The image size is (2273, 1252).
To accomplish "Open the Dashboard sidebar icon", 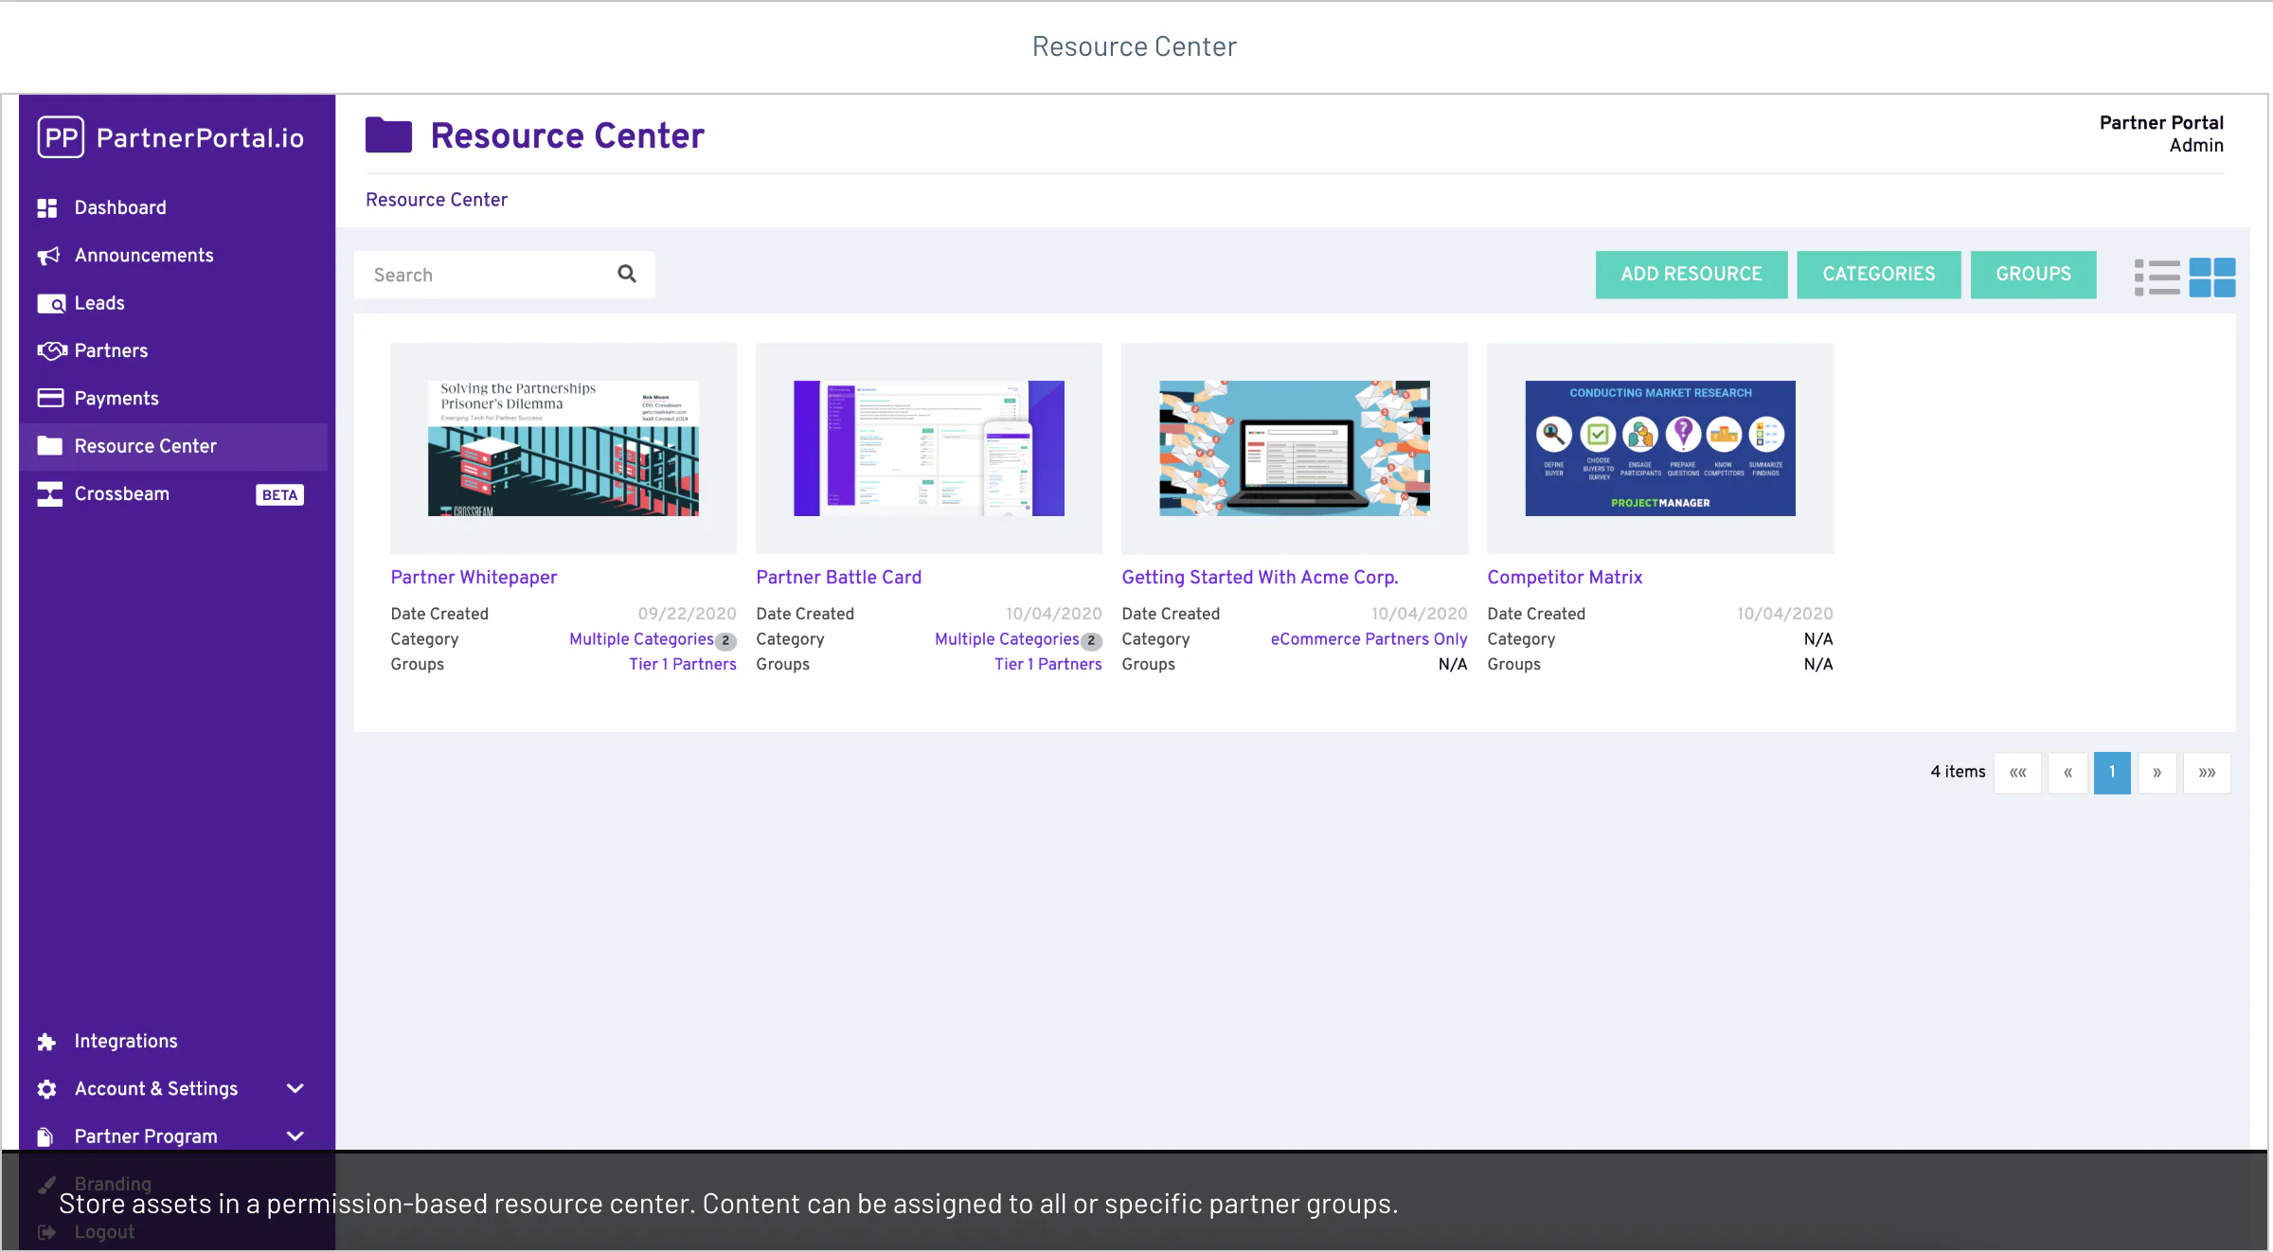I will tap(47, 208).
